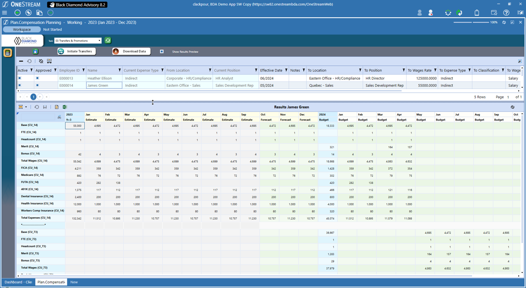Toggle Active checkbox for Heather Ellison
The height and width of the screenshot is (288, 526).
point(19,78)
